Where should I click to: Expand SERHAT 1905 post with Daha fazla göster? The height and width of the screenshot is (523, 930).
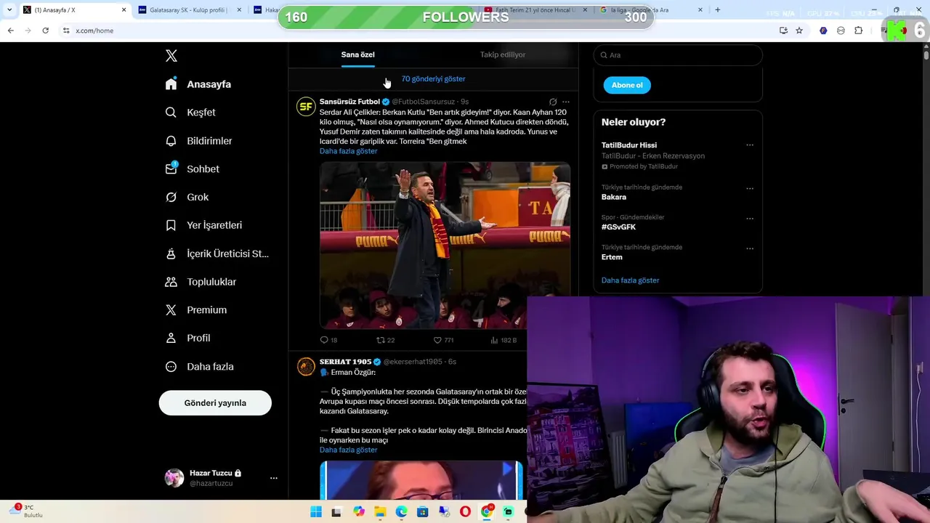348,450
